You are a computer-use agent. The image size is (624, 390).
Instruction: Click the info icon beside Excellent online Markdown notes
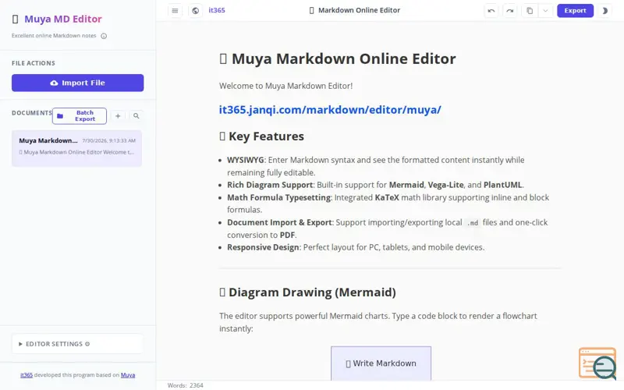pyautogui.click(x=104, y=36)
